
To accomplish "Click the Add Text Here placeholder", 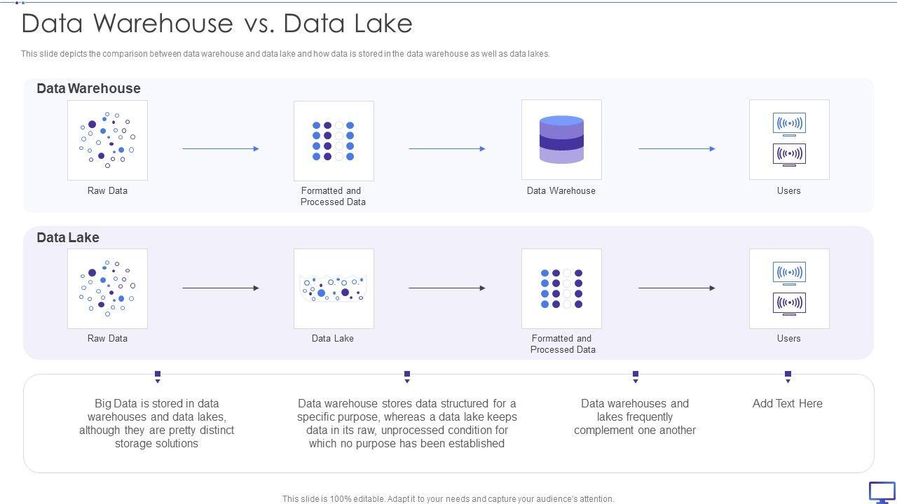I will 787,403.
